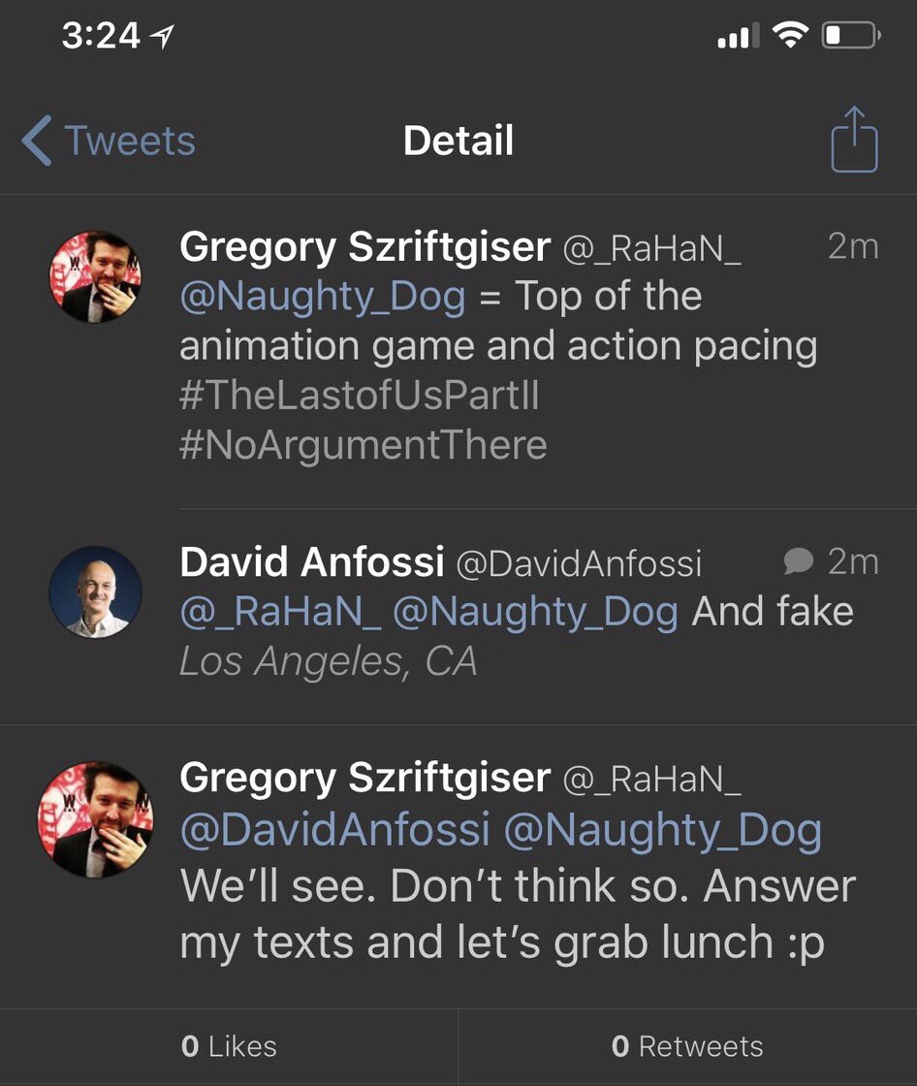Tap the Wi-Fi status bar icon
917x1086 pixels.
790,34
